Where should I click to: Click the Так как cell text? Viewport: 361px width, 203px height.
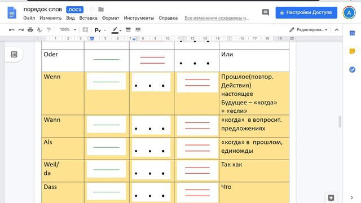point(232,164)
